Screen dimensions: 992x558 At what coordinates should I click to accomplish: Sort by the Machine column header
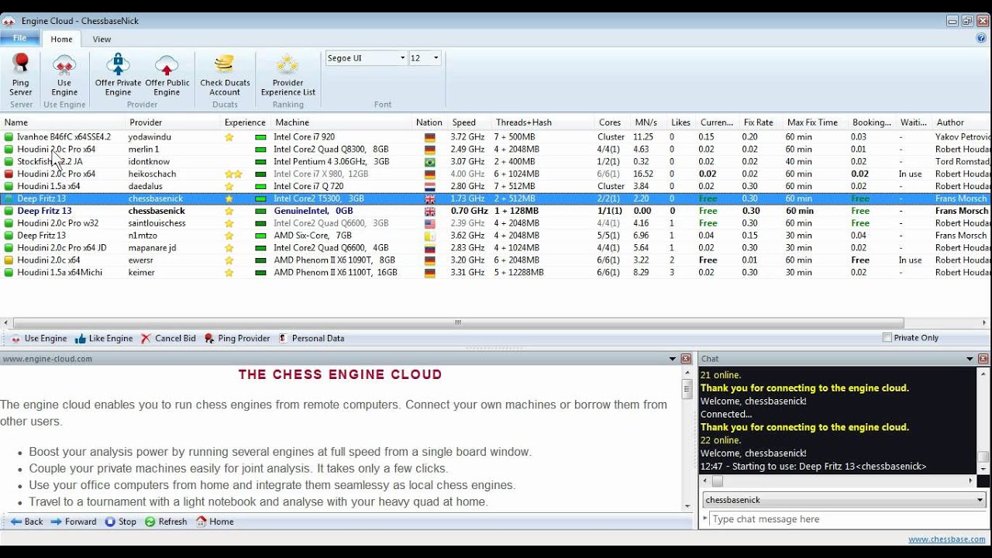pyautogui.click(x=342, y=122)
